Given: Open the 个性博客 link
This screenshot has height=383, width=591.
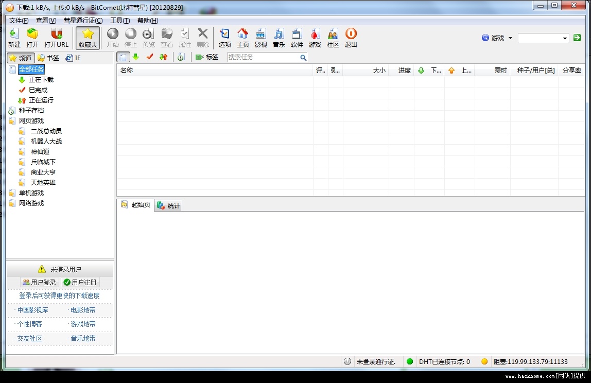Looking at the screenshot, I should pyautogui.click(x=30, y=324).
